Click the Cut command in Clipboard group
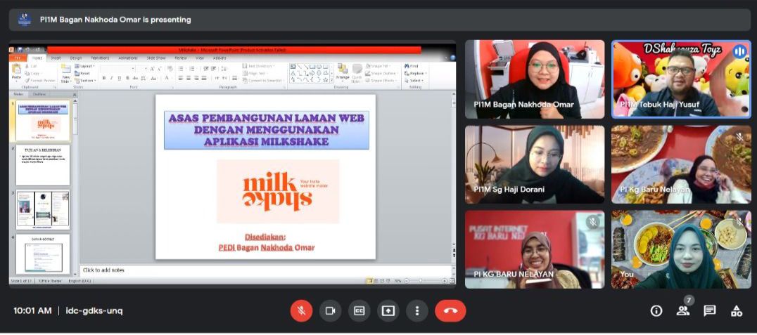 tap(30, 66)
